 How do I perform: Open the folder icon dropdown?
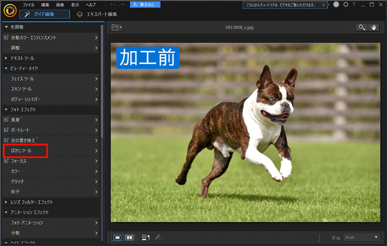tap(117, 28)
